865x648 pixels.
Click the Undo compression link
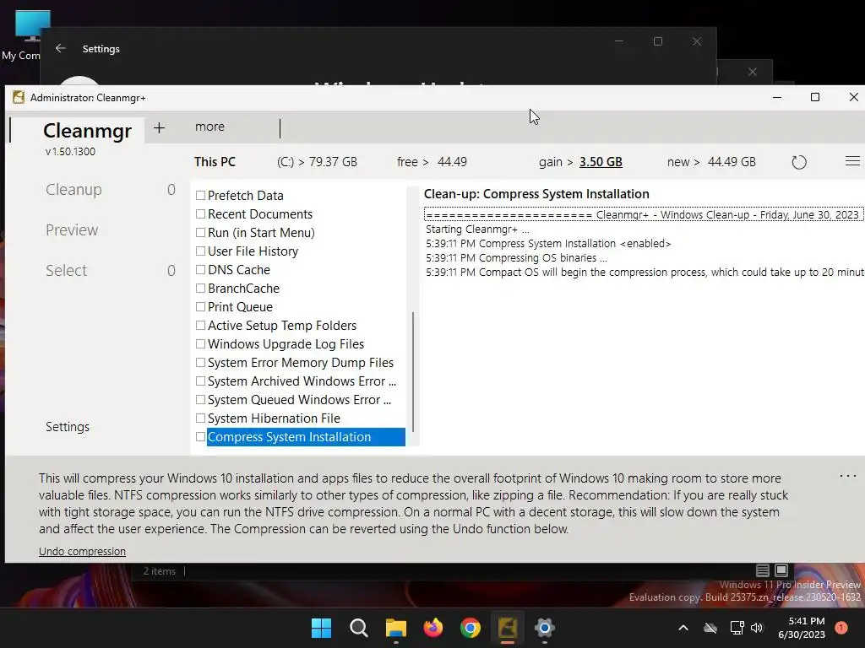pyautogui.click(x=82, y=552)
